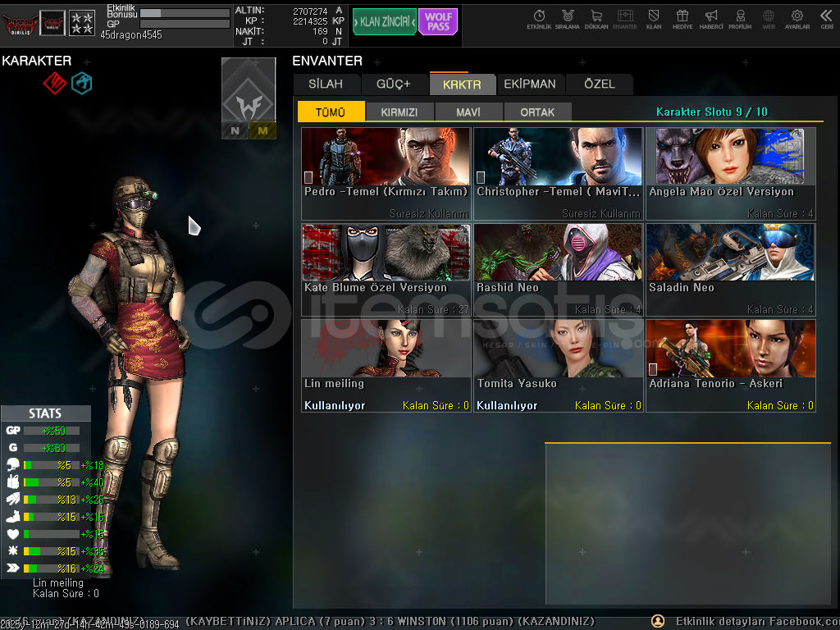Open the WOLF PASS button

click(438, 22)
